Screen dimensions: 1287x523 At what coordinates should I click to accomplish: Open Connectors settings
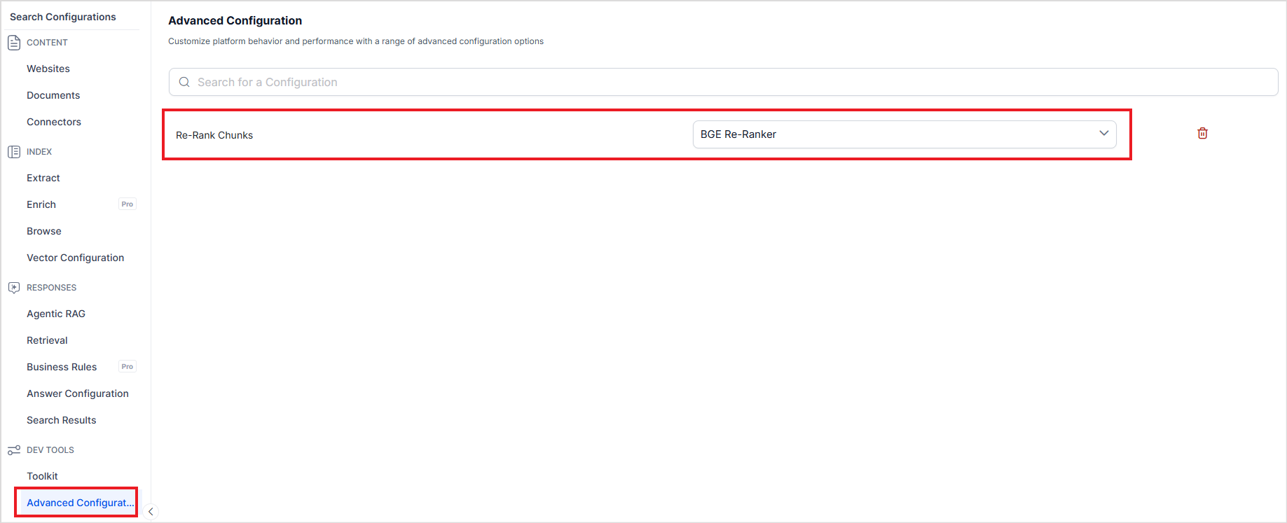pyautogui.click(x=54, y=122)
